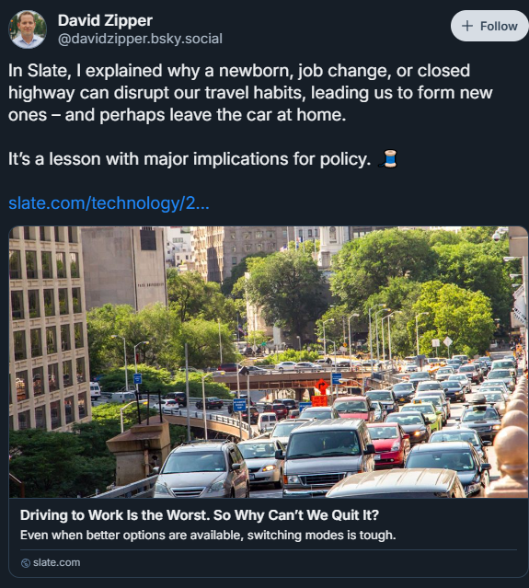The height and width of the screenshot is (588, 529).
Task: Open the slate.com/technology link
Action: pyautogui.click(x=109, y=202)
